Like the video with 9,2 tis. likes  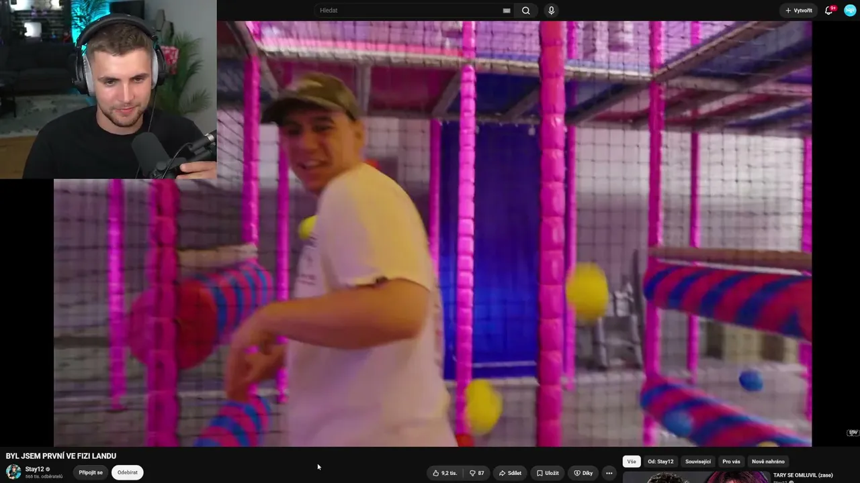tap(445, 473)
